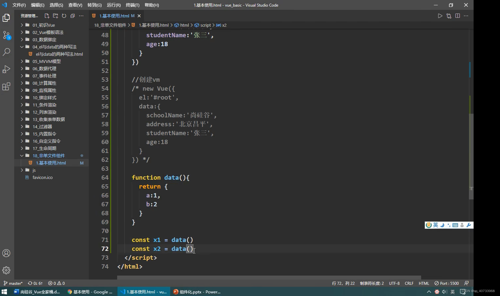Open the 终端(T) menu
500x296 pixels.
[133, 5]
